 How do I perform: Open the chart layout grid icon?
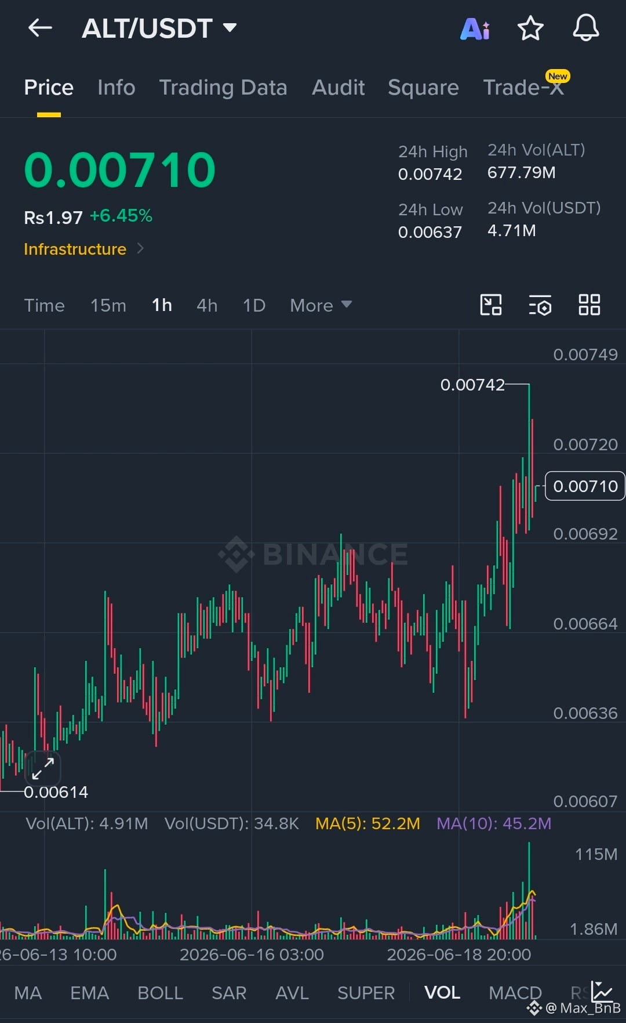(x=589, y=305)
